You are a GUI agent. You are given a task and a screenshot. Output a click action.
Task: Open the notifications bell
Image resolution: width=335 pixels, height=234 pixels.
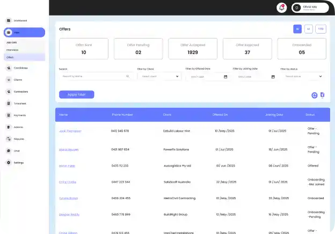coord(282,7)
